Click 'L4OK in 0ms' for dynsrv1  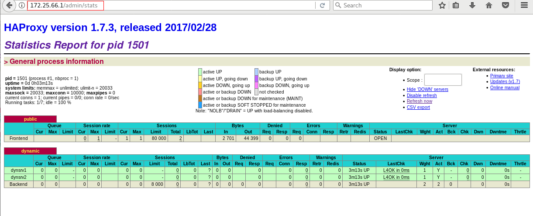point(396,170)
